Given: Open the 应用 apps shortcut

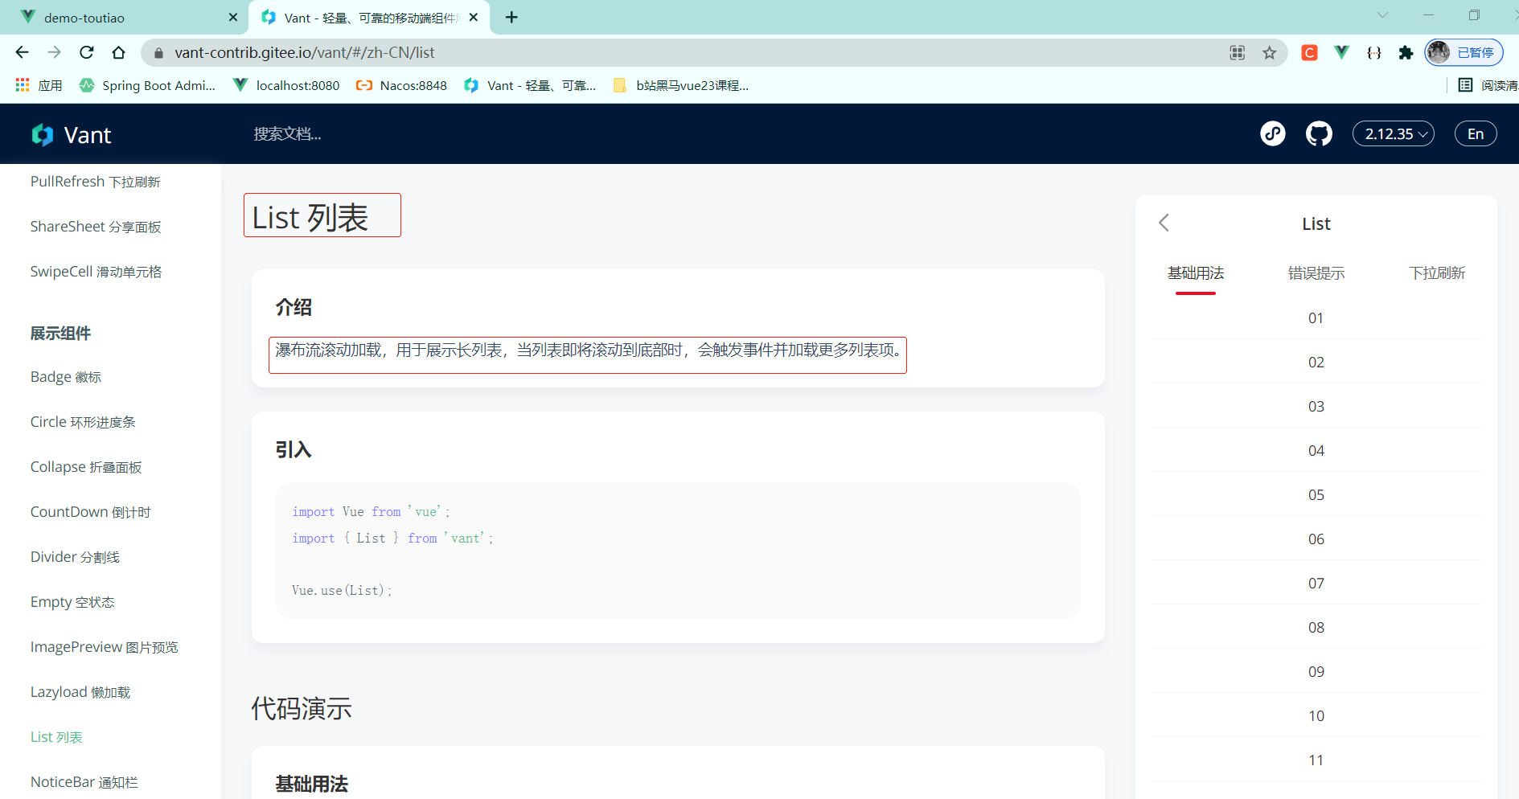Looking at the screenshot, I should (x=39, y=85).
